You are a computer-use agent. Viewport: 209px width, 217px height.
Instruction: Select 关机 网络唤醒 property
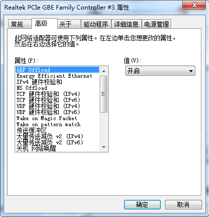tap(57, 148)
